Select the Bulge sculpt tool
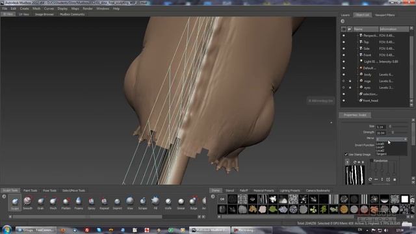Viewport: 416px width, 234px height. [194, 203]
